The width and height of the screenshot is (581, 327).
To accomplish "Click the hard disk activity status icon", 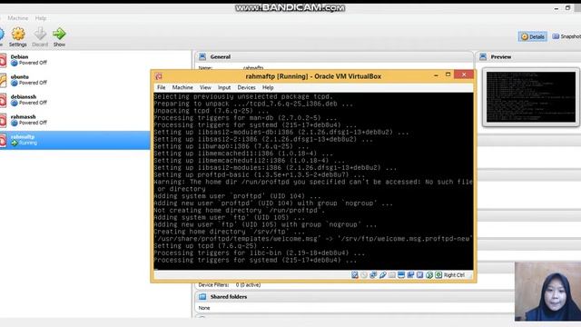I will [x=355, y=274].
